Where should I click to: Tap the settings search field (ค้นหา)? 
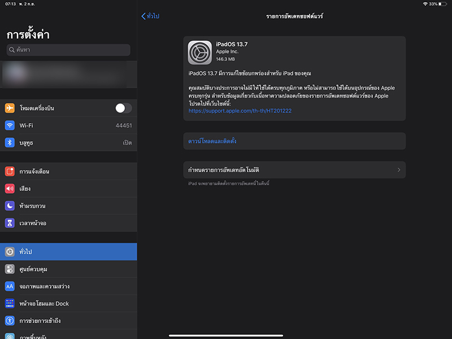(x=68, y=50)
